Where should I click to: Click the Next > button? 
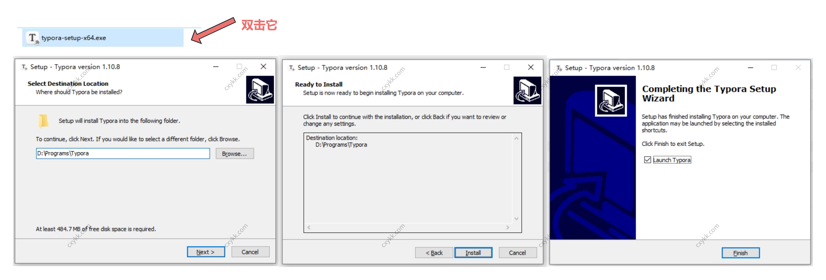(206, 252)
